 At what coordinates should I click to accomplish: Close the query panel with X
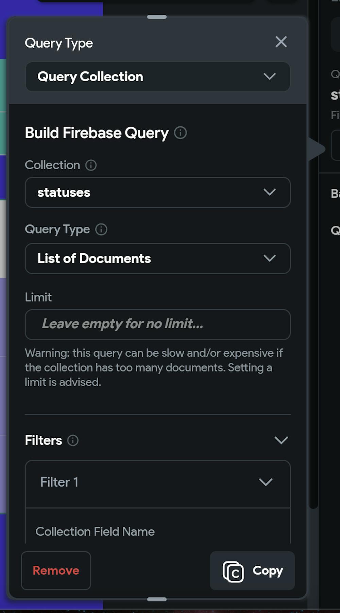coord(281,42)
